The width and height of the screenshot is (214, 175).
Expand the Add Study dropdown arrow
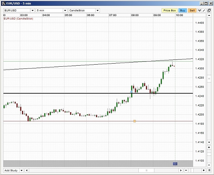tap(22, 170)
